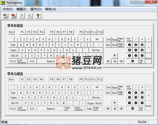Select Page Down key in 替换后键盘
This screenshot has width=158, height=125.
[121, 93]
